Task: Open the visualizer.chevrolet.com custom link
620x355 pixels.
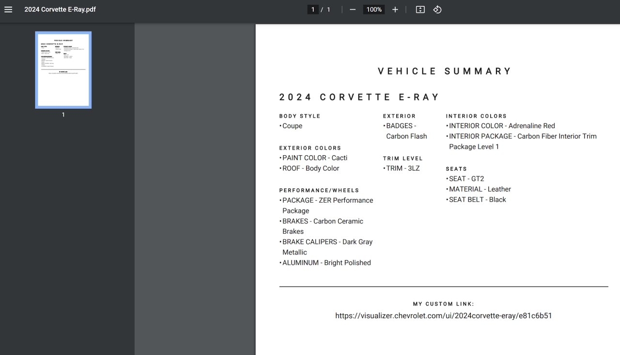Action: [x=444, y=316]
